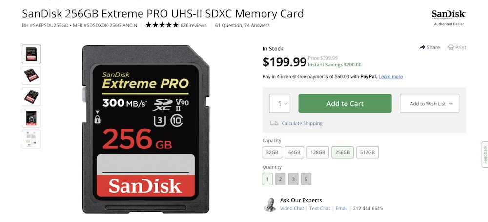
Task: Select quantity option 3
Action: 293,179
